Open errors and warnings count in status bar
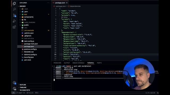Viewport: 170px width, 95px height. tap(30, 93)
